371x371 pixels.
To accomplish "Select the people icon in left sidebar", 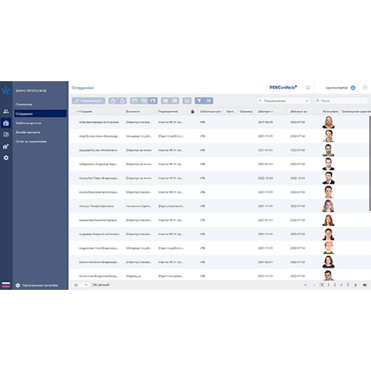I will (x=6, y=111).
